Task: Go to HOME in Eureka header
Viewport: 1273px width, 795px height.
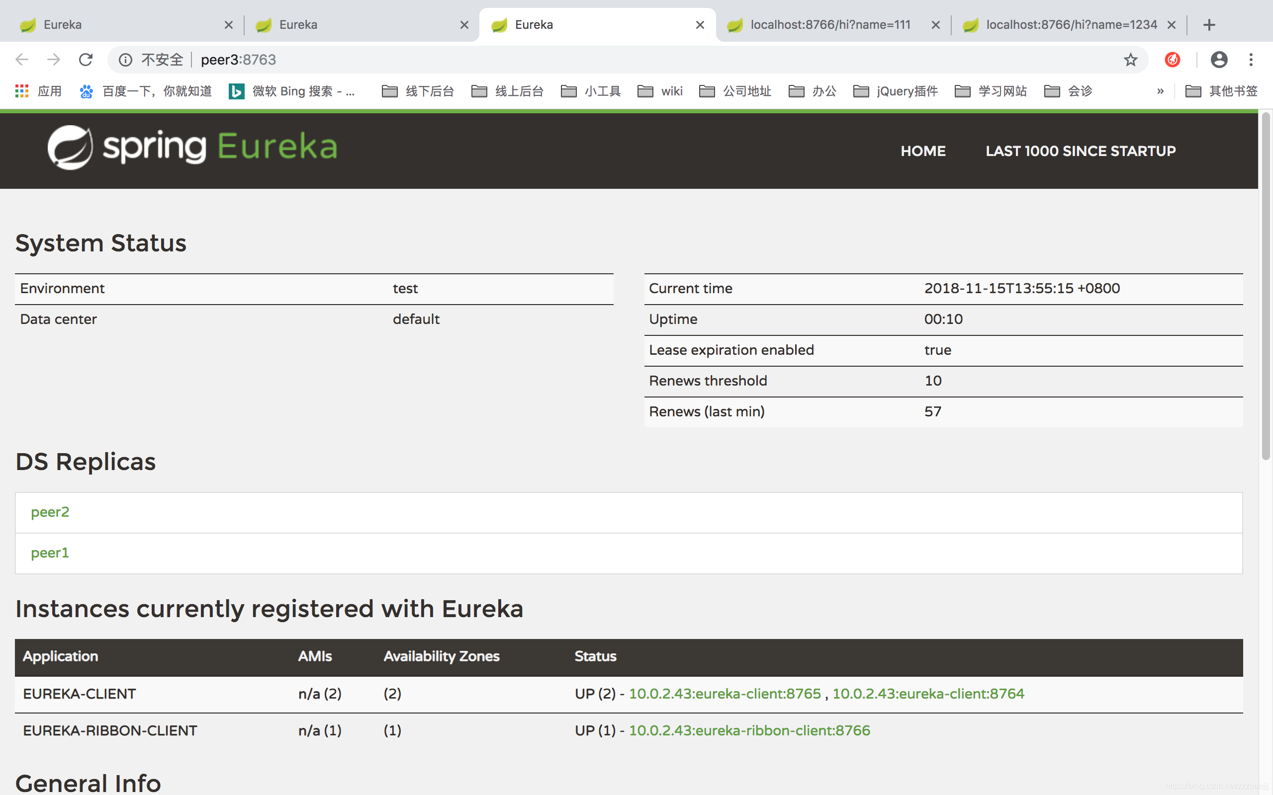Action: [922, 151]
